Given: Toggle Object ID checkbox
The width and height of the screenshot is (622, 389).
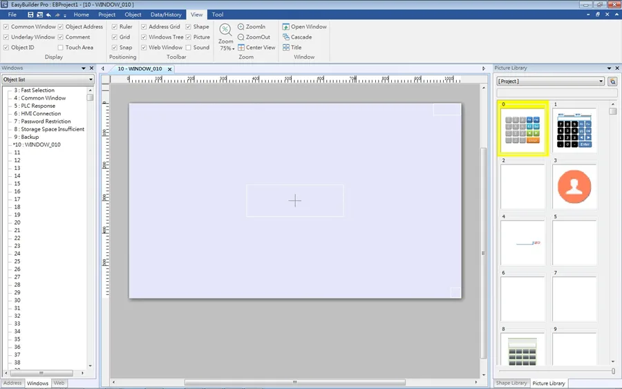Looking at the screenshot, I should 6,47.
